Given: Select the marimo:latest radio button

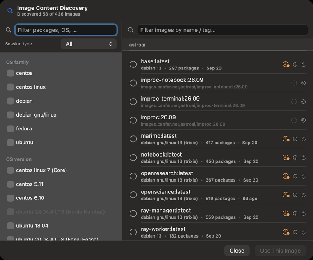Looking at the screenshot, I should coord(133,139).
